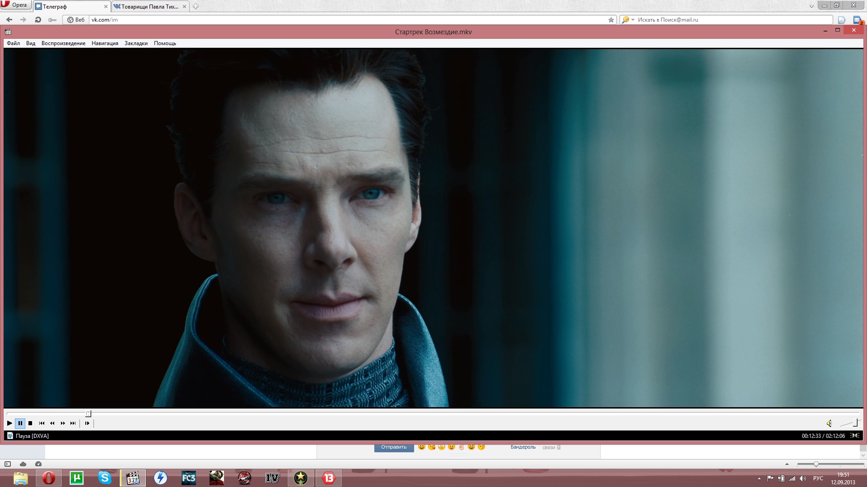This screenshot has height=487, width=867.
Task: Open system volume tray icon
Action: click(802, 478)
